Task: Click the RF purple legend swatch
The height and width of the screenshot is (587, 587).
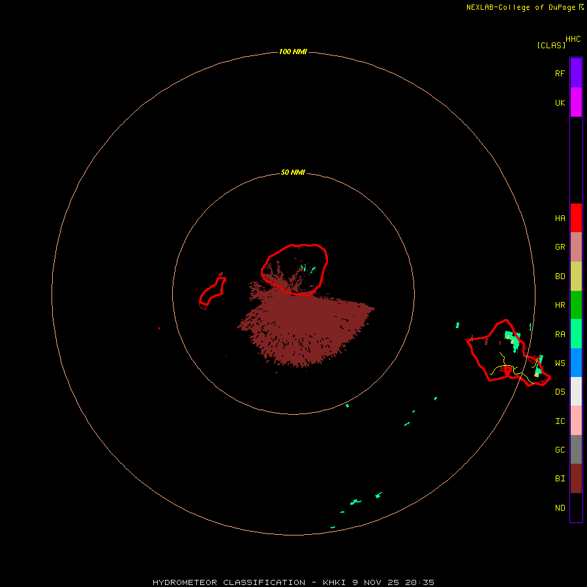Action: point(576,73)
